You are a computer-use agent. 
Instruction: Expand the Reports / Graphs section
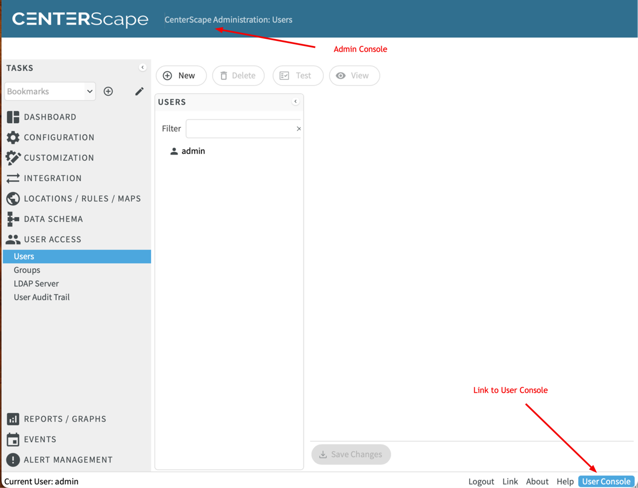pos(65,419)
